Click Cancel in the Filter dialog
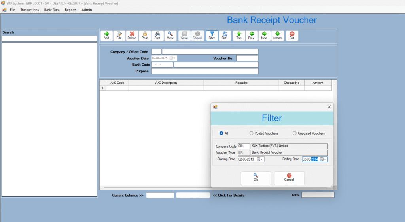 (289, 178)
